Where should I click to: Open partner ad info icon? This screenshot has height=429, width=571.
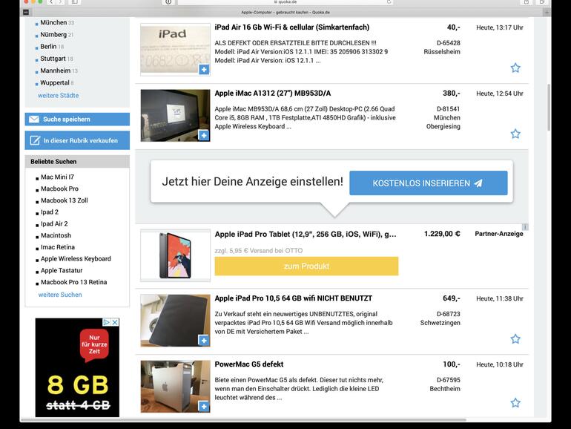525,227
